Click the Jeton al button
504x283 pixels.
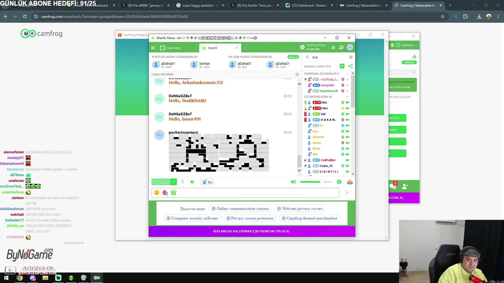pos(293,57)
